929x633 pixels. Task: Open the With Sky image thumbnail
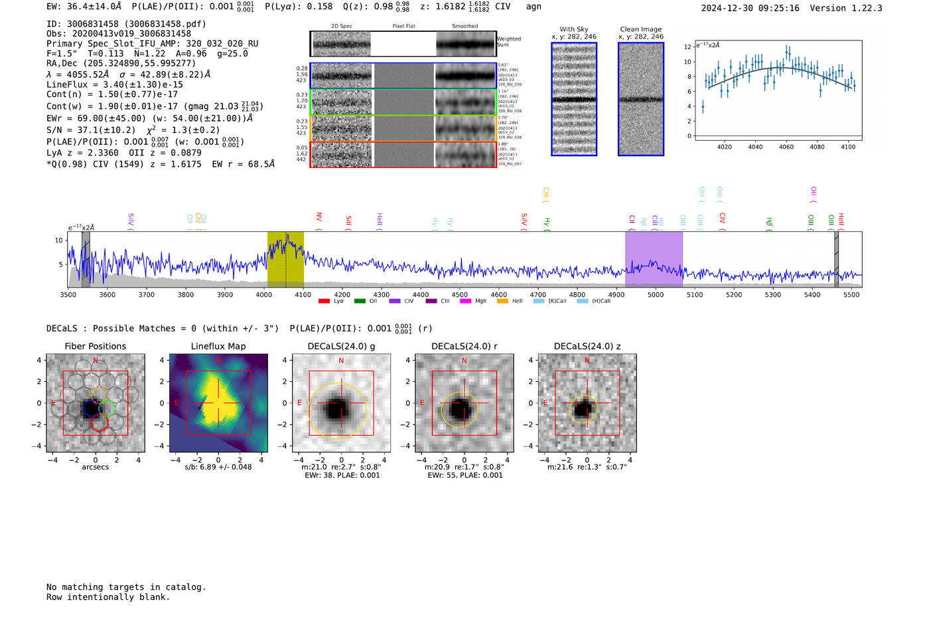[x=574, y=99]
